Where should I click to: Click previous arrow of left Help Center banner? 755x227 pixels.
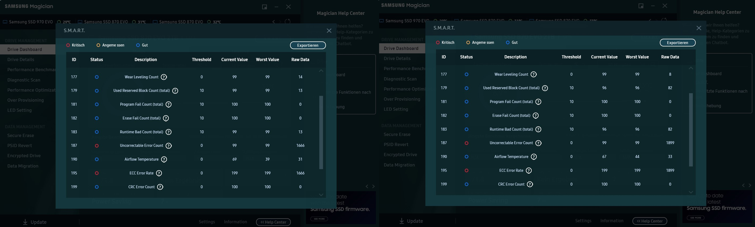point(367,186)
